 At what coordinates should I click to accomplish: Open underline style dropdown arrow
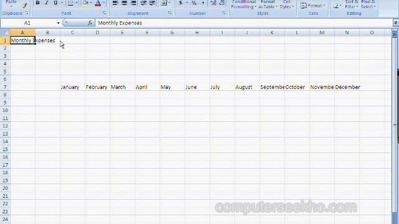tap(62, 2)
